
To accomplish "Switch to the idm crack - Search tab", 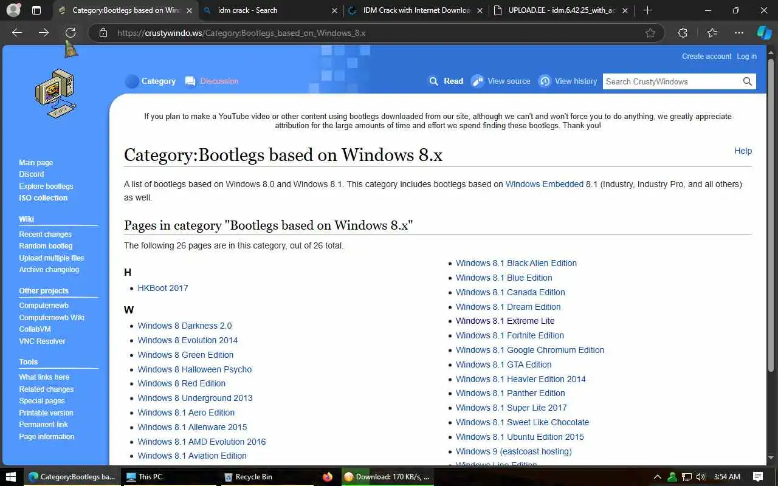I will pos(272,10).
